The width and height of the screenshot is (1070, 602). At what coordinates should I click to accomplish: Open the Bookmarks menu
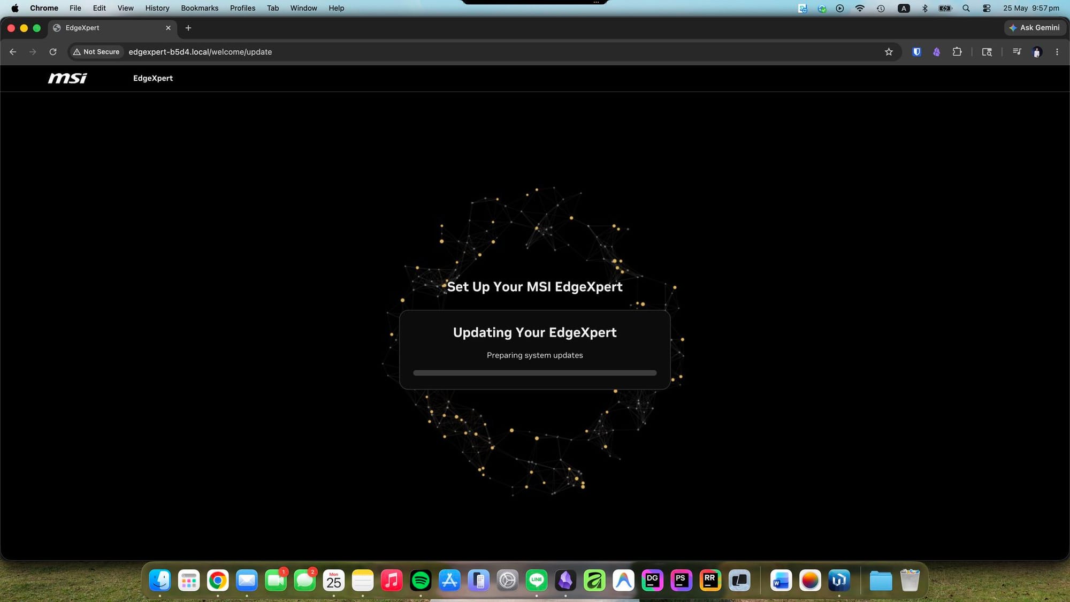(200, 8)
